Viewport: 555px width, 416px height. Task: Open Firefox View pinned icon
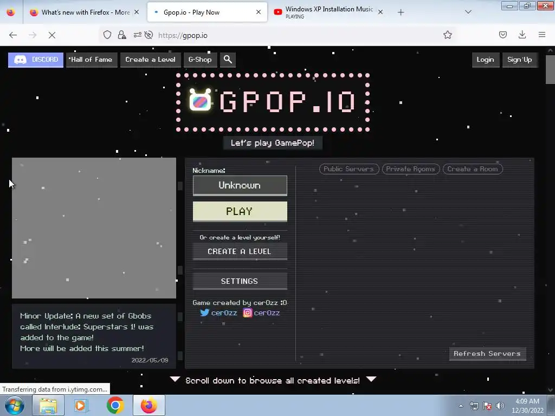pyautogui.click(x=11, y=12)
